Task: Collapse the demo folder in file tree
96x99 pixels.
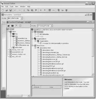Action: [8, 31]
